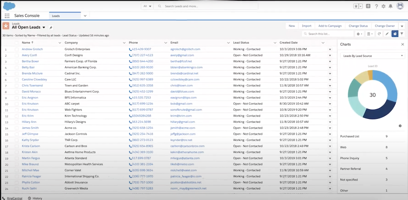408x200 pixels.
Task: Click the Change Owner button
Action: click(x=385, y=26)
